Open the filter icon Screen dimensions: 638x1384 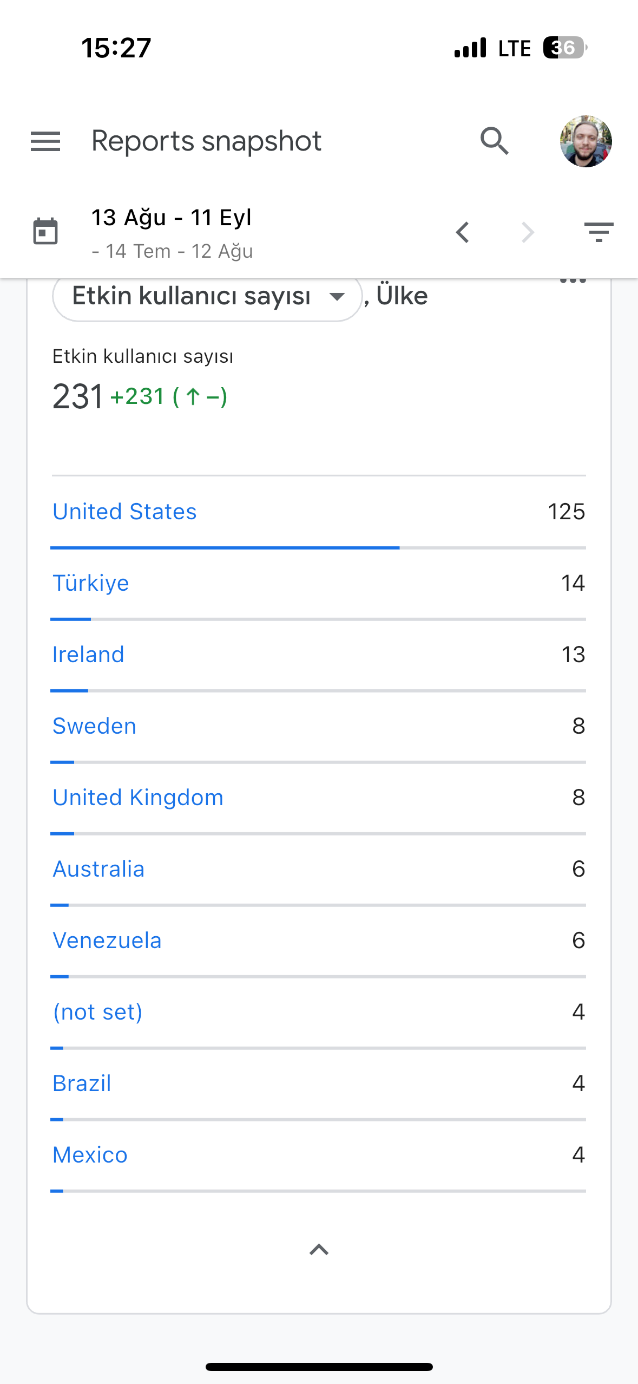coord(598,232)
